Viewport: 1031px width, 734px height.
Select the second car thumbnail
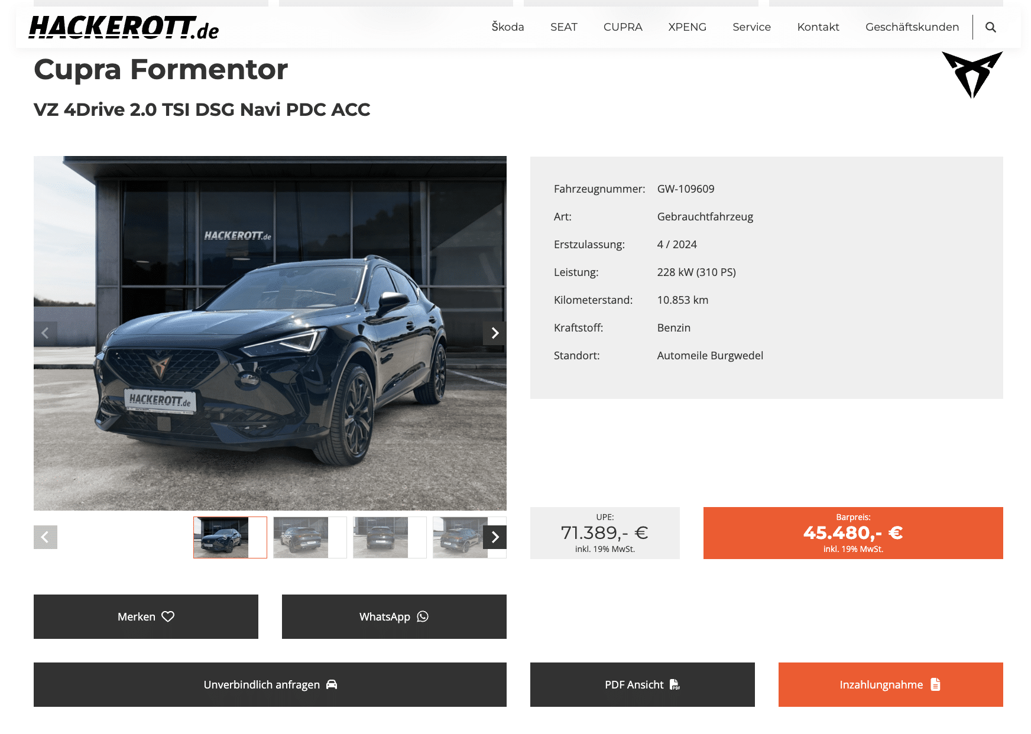tap(310, 537)
